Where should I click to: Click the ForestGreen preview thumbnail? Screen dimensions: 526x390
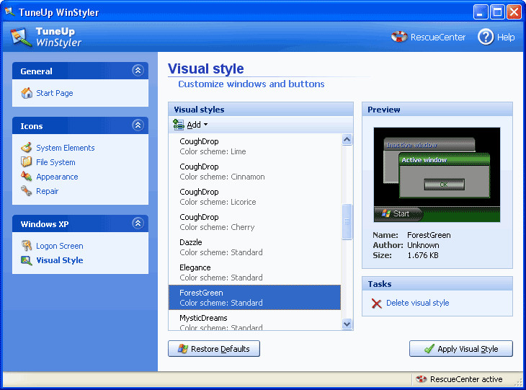[437, 175]
